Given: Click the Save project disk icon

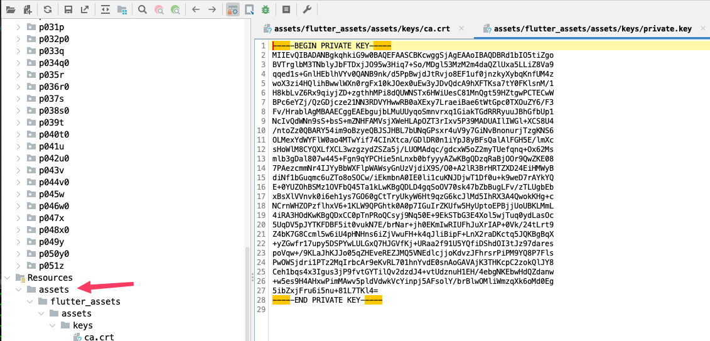Looking at the screenshot, I should (x=68, y=9).
